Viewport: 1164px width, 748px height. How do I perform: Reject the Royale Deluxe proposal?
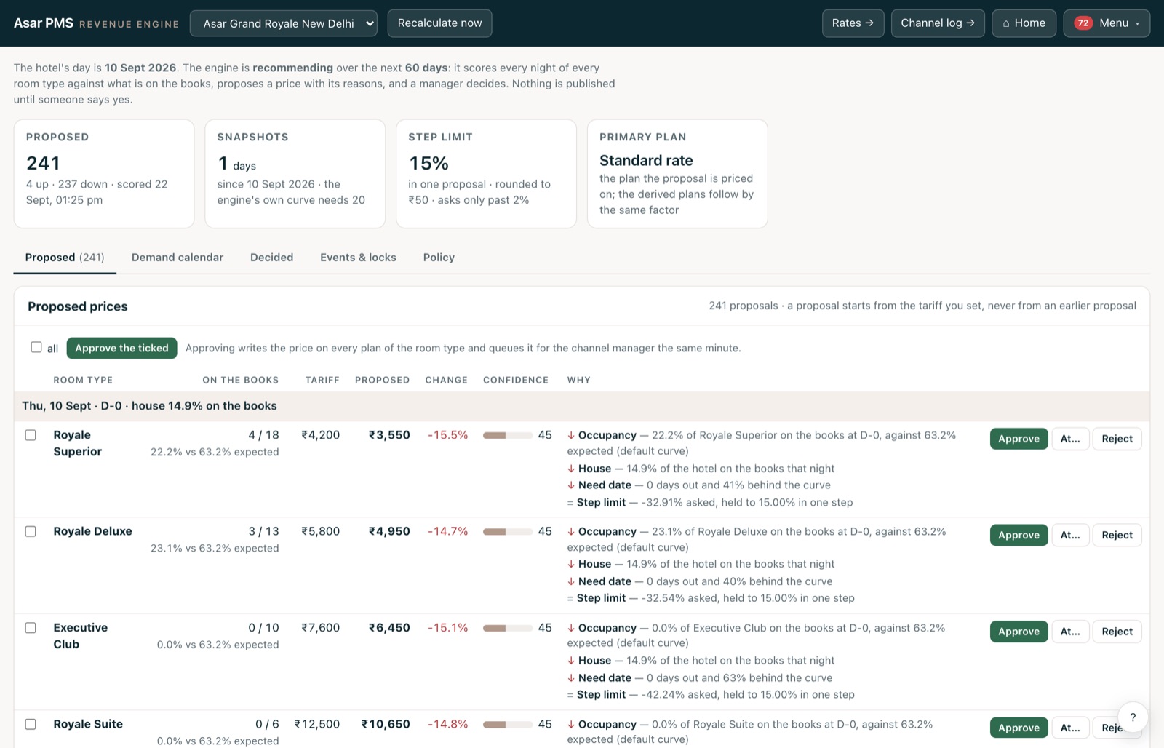coord(1117,535)
